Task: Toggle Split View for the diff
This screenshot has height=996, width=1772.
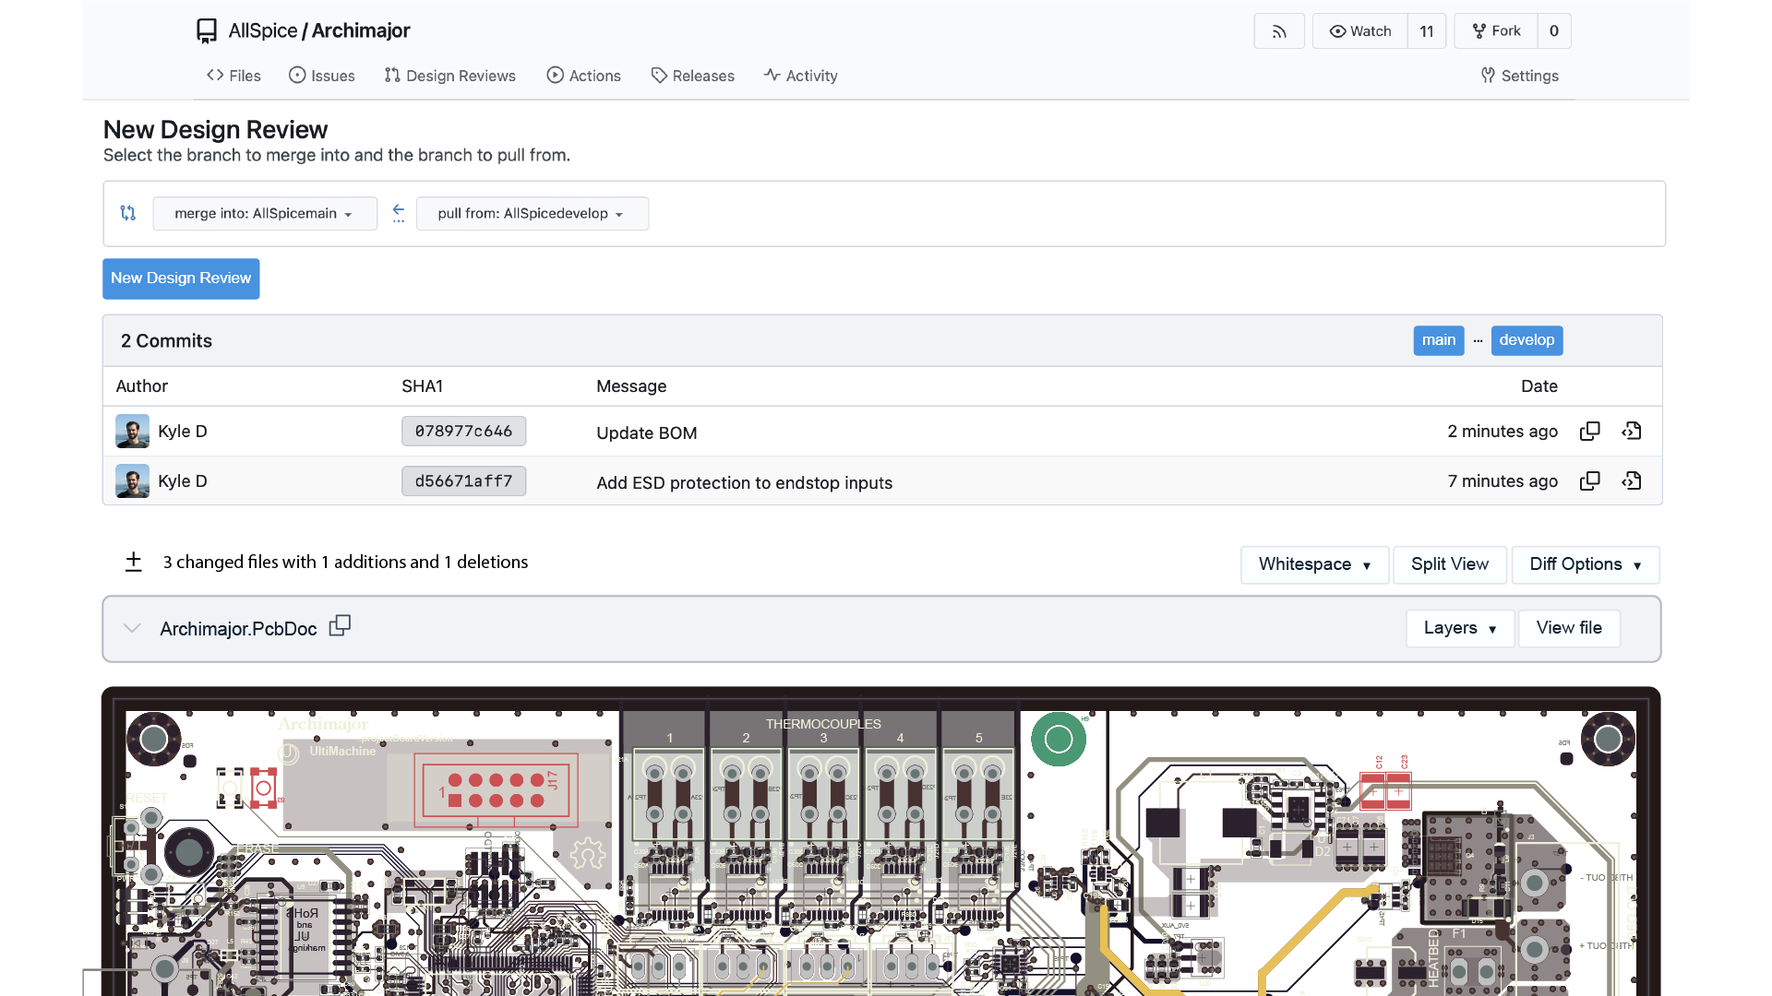Action: [1449, 564]
